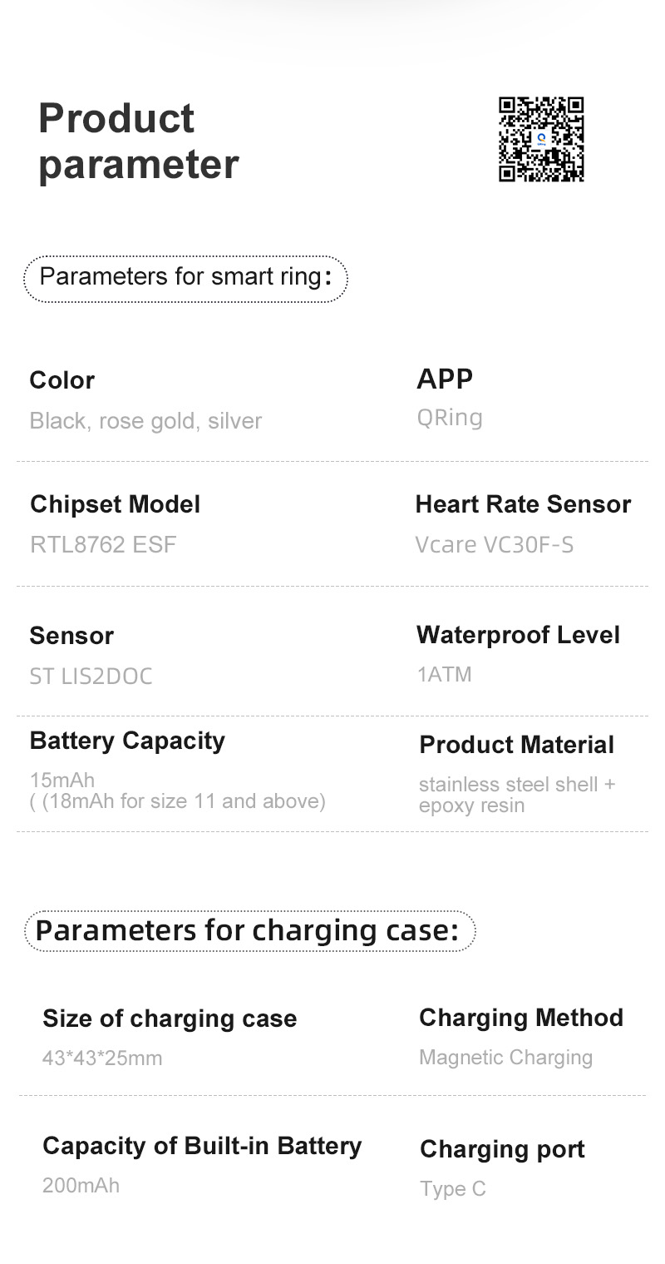Click the "stainless steel shell + epoxy resin" text
The width and height of the screenshot is (665, 1264).
[x=516, y=795]
